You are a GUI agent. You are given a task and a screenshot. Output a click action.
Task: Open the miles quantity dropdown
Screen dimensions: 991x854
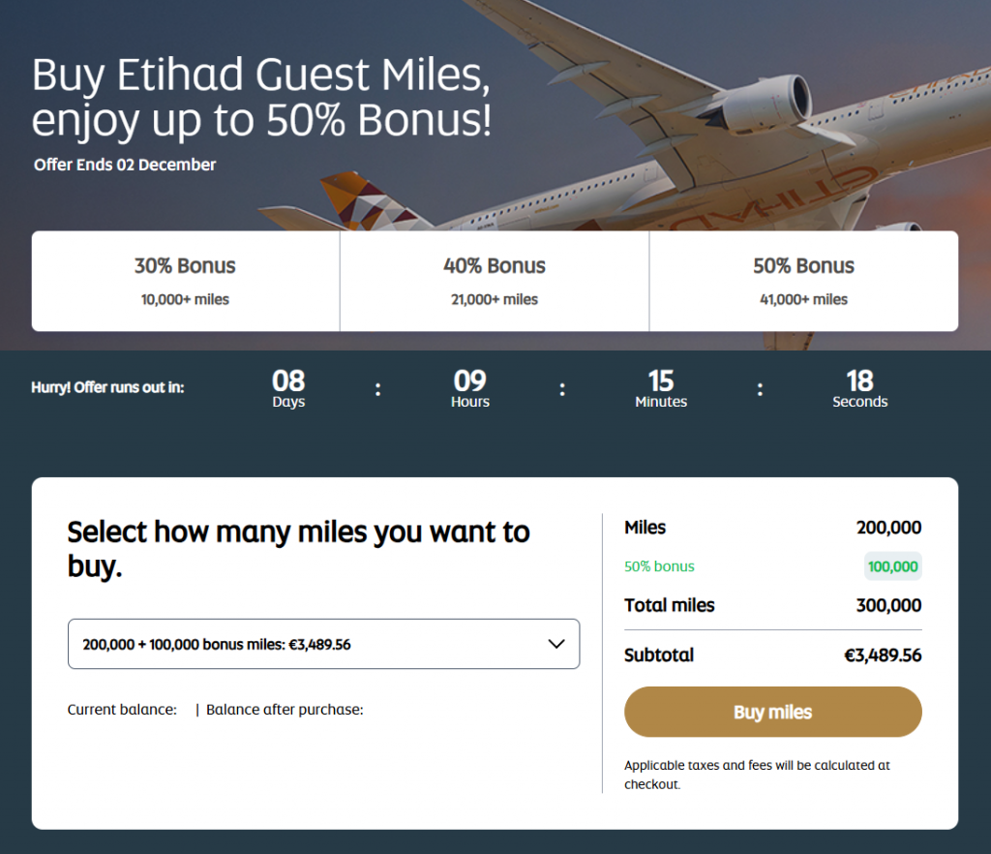coord(324,644)
